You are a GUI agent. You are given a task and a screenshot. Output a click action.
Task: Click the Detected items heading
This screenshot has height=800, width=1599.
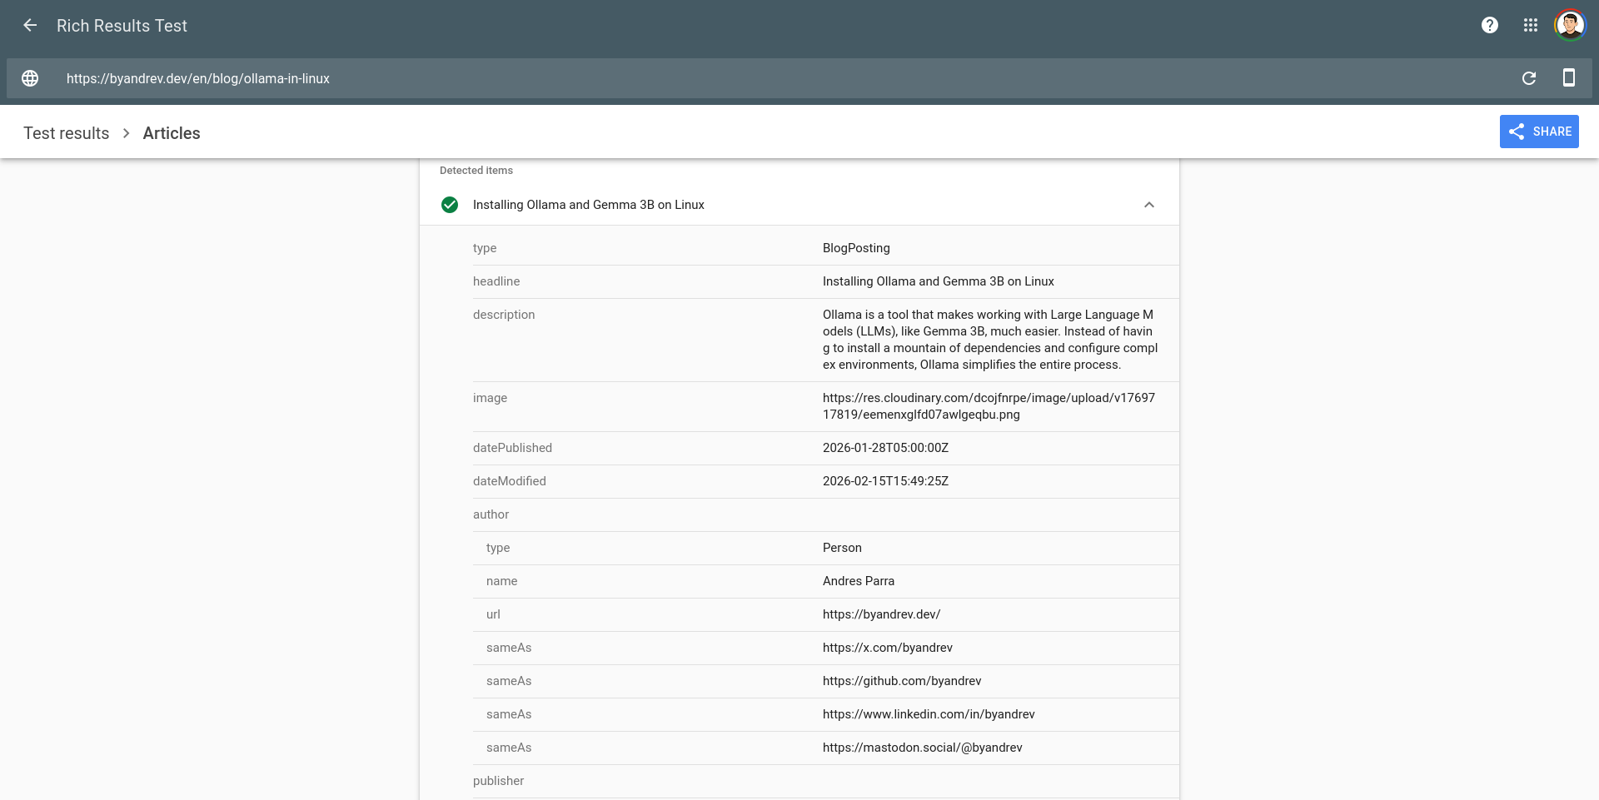point(476,171)
